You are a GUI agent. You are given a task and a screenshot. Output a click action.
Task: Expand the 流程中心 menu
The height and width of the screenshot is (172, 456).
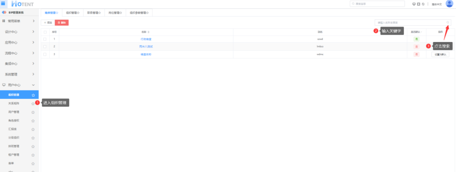19,53
